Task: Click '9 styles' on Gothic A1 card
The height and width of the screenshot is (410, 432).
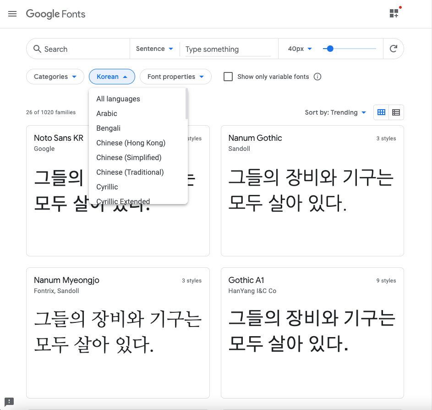Action: point(386,280)
